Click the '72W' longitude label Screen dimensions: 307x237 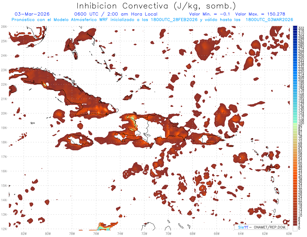point(144,234)
